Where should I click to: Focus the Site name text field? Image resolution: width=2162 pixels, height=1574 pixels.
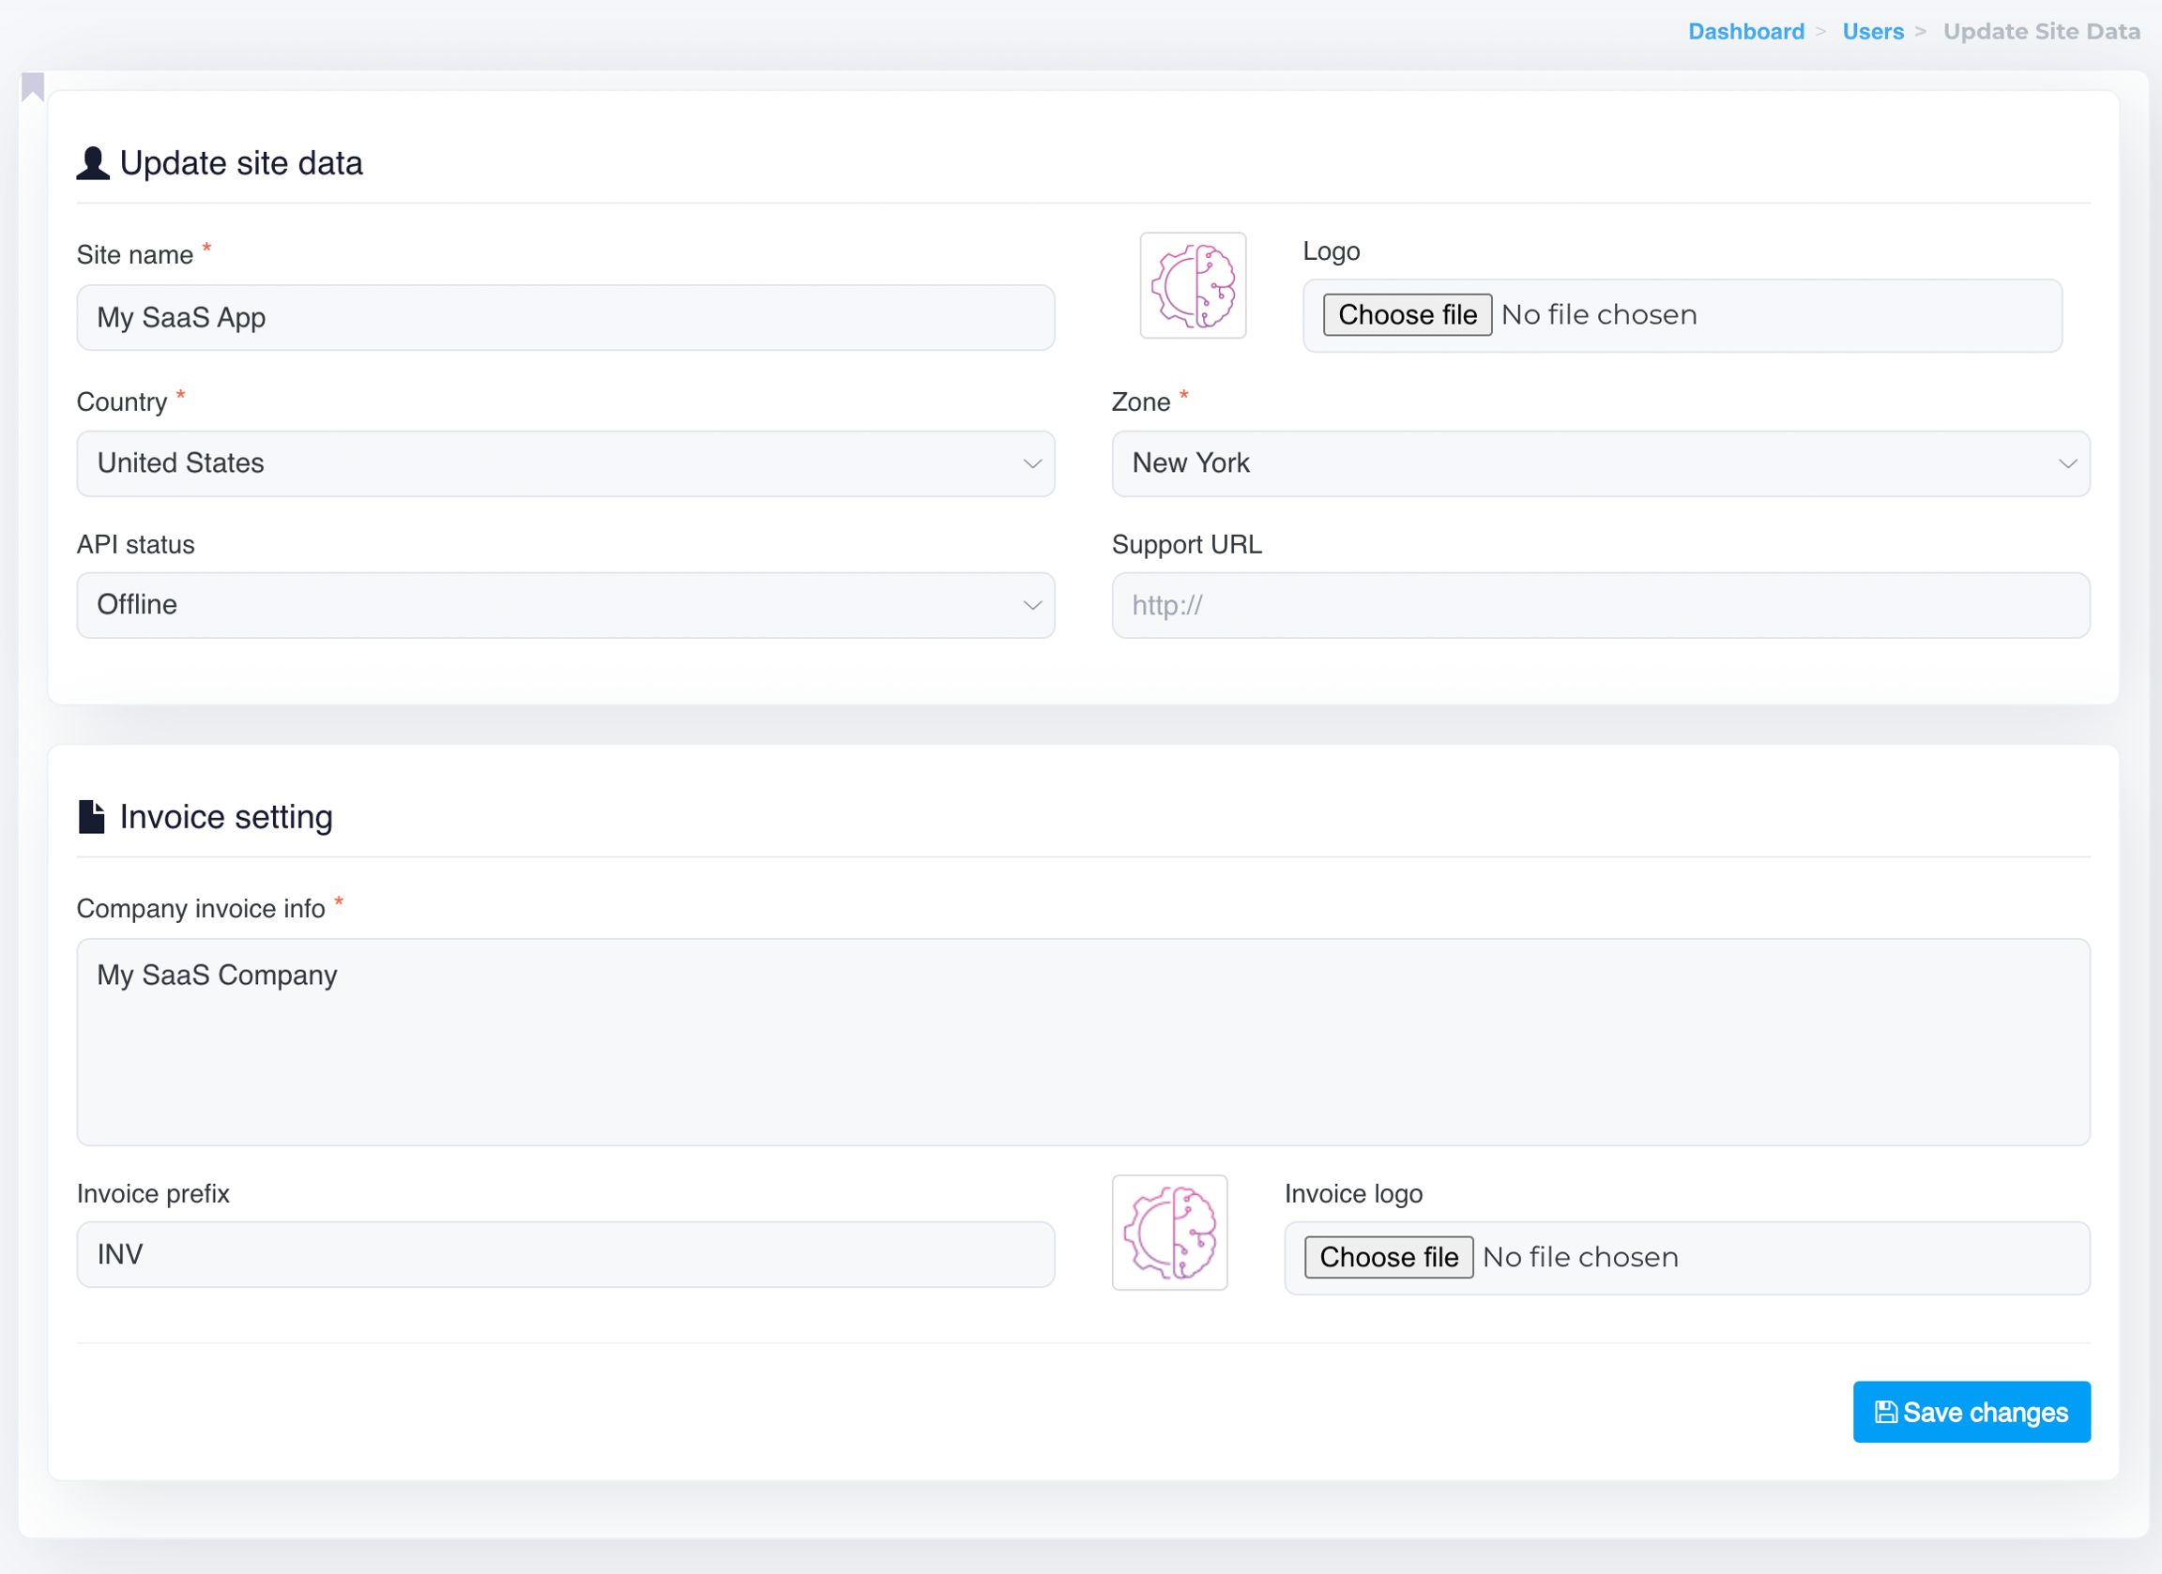[564, 317]
